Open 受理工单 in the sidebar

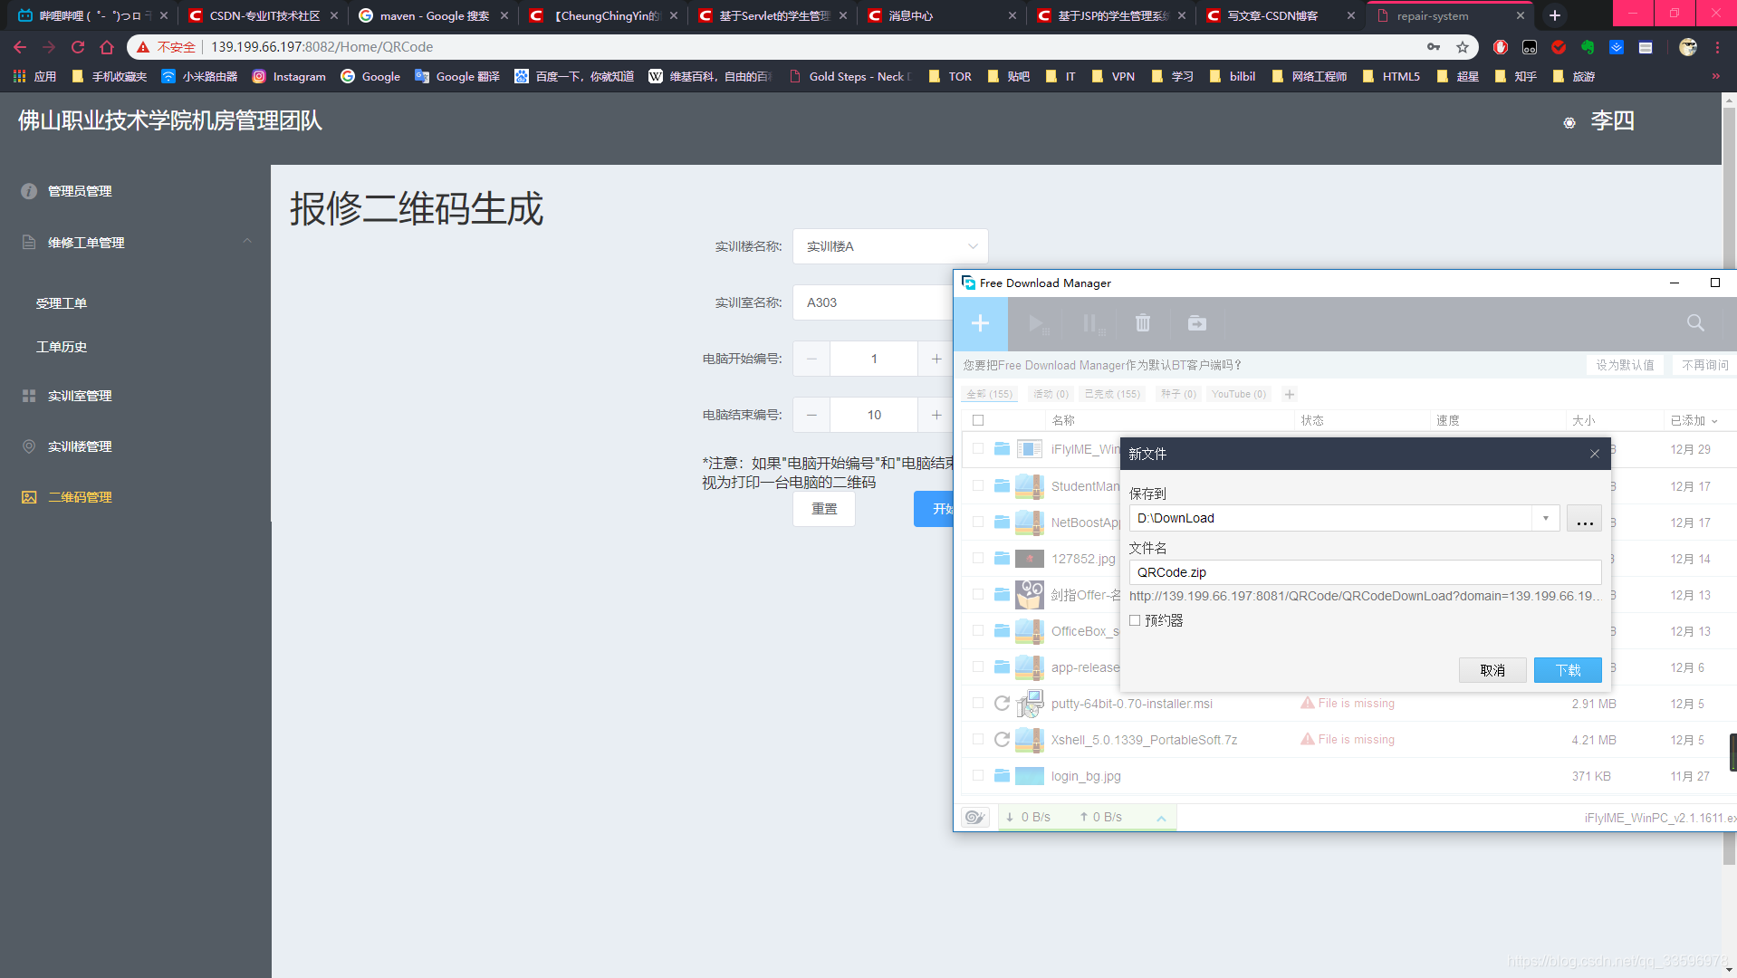62,302
